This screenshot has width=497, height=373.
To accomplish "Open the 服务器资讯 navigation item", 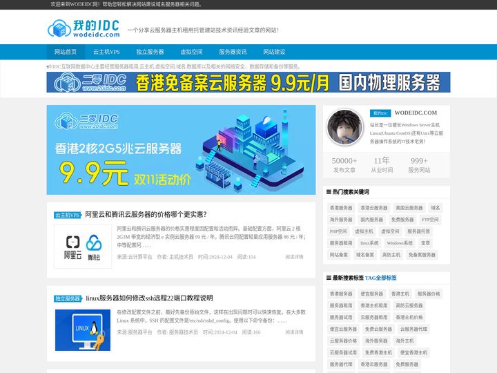I will [233, 52].
